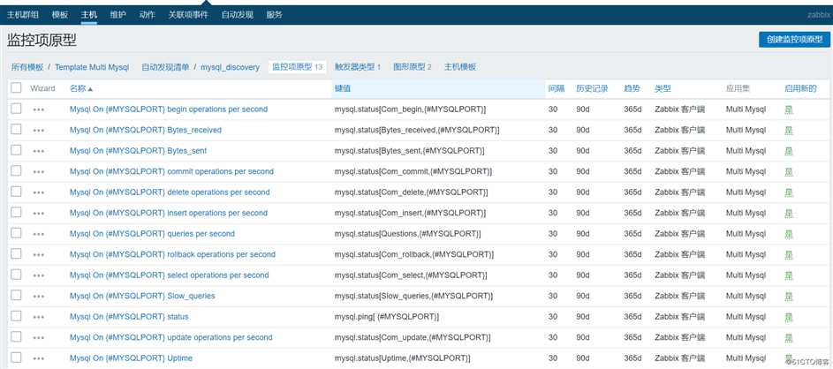The height and width of the screenshot is (369, 833).
Task: Sort by 间隔 column header
Action: 557,88
